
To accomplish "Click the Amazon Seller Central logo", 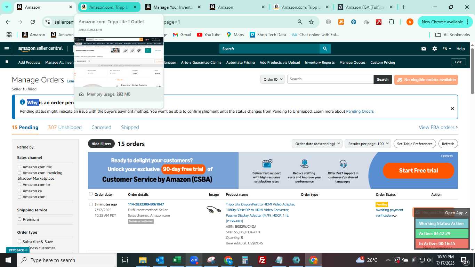I will 40,49.
